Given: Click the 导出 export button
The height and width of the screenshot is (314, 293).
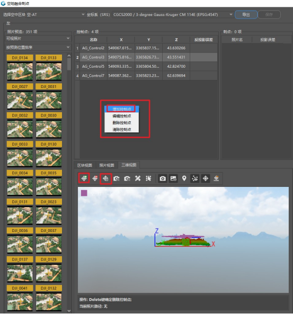Looking at the screenshot, I should pyautogui.click(x=246, y=14).
